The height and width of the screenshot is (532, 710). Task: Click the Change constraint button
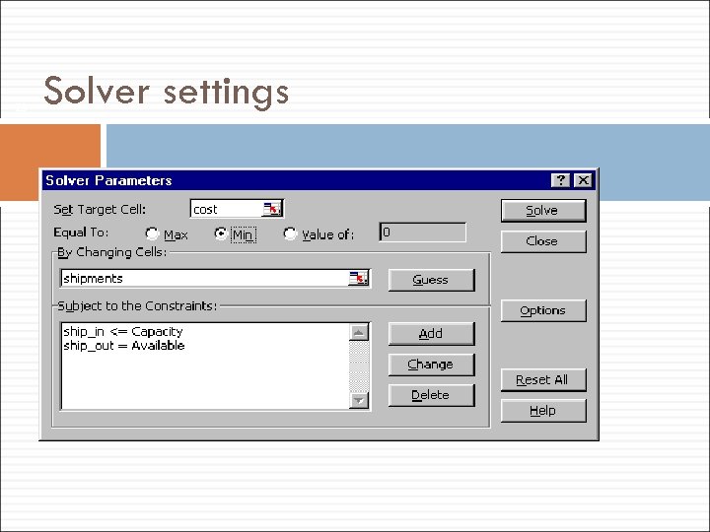click(x=432, y=365)
